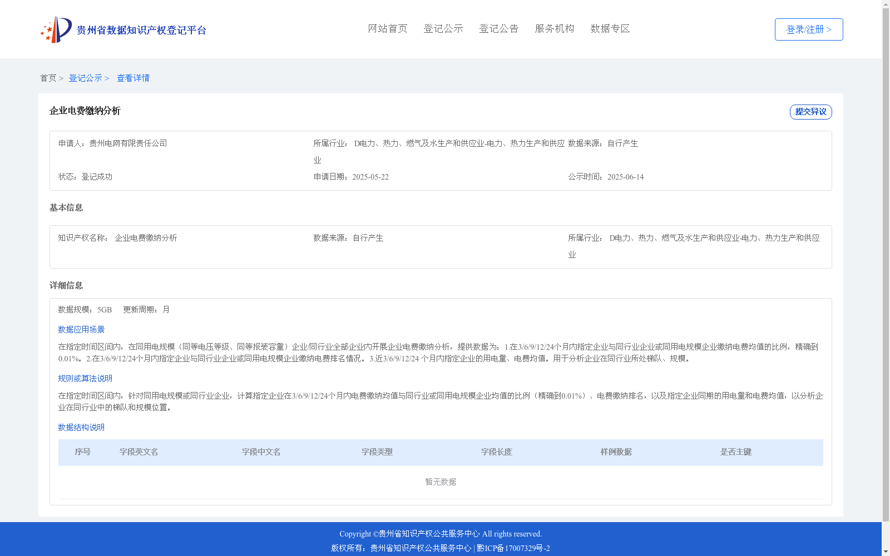Click the 字段英文名 column header
The height and width of the screenshot is (556, 890).
pyautogui.click(x=139, y=452)
